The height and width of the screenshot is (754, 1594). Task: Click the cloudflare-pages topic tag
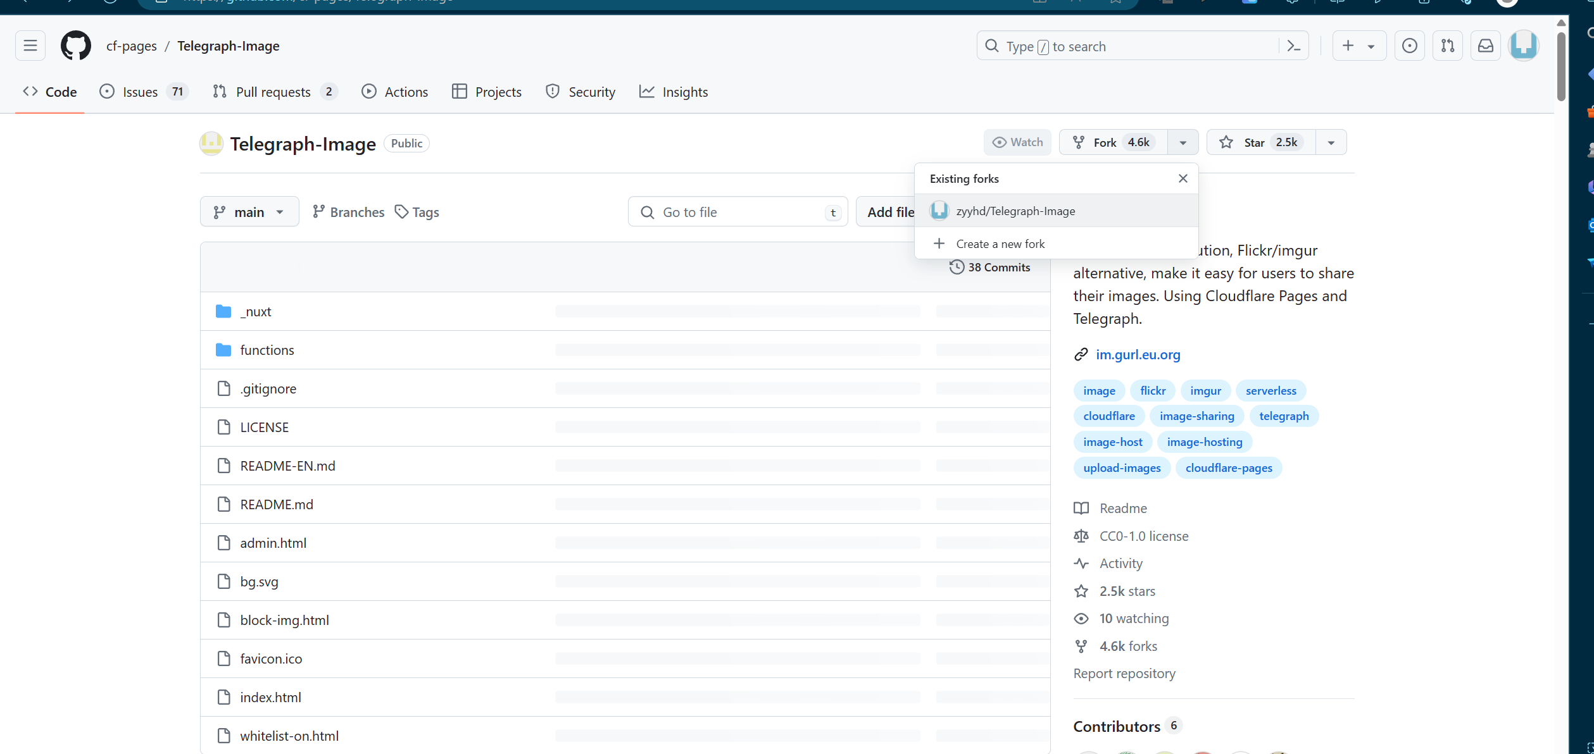pyautogui.click(x=1228, y=468)
